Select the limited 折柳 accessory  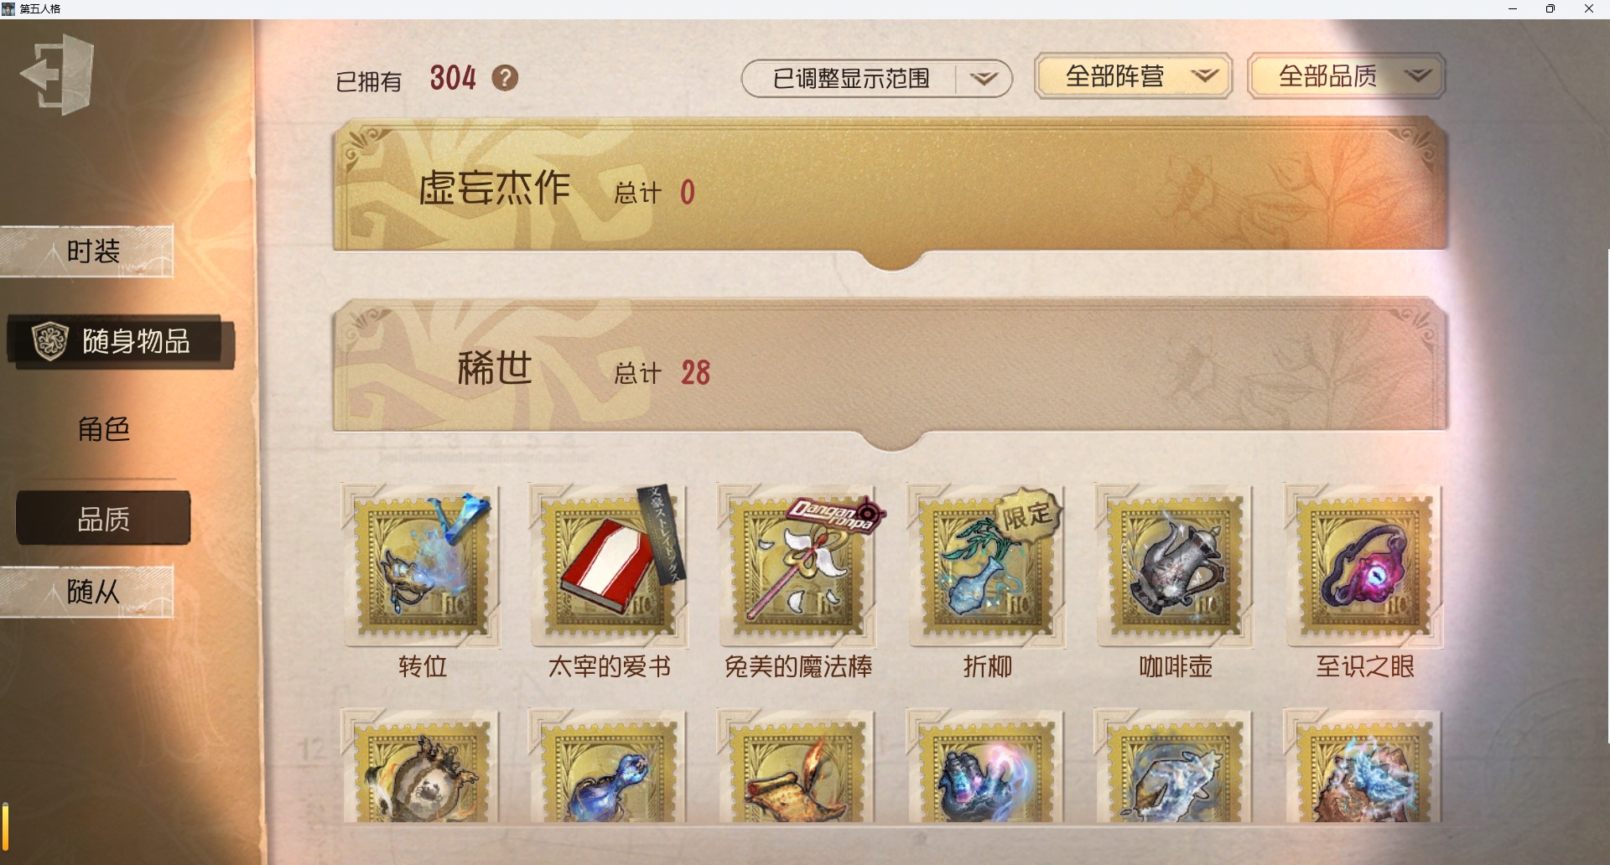click(x=987, y=566)
